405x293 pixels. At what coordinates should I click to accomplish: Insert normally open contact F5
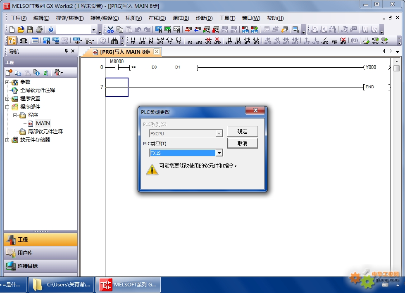click(133, 40)
